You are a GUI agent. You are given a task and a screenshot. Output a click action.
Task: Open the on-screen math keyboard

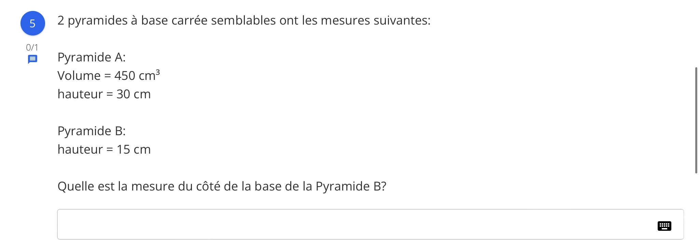664,226
